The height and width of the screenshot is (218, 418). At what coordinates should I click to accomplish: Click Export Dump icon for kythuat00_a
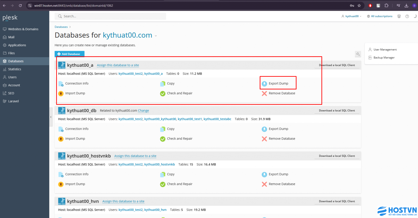click(264, 84)
